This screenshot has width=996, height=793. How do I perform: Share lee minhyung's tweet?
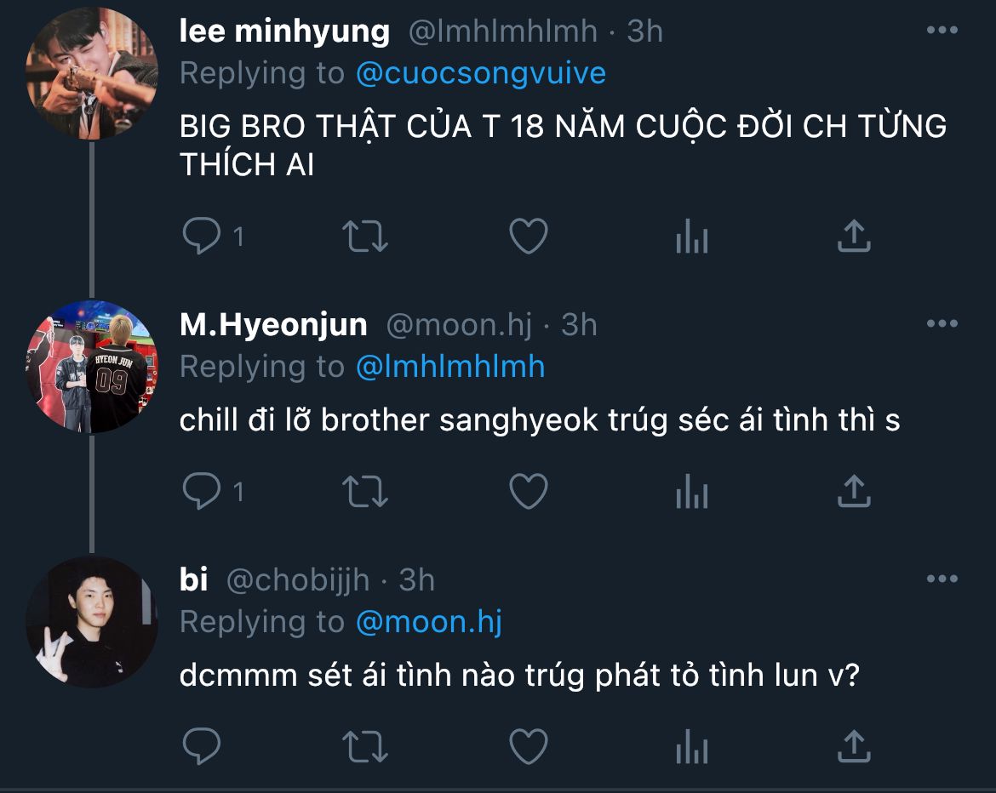[x=853, y=237]
